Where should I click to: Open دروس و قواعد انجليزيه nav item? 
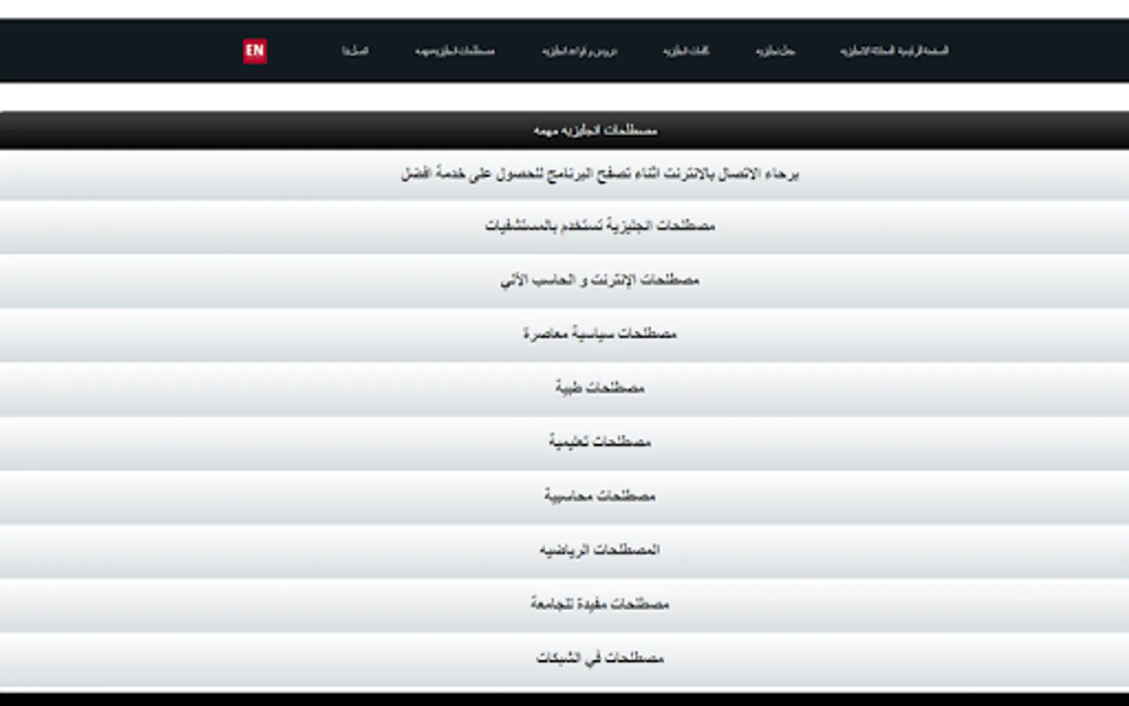coord(579,51)
